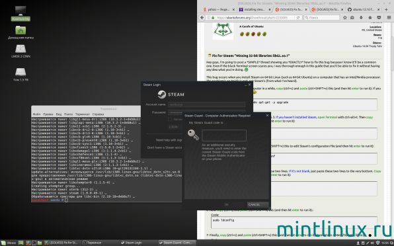The height and width of the screenshot is (246, 394).
Task: Close the 'installing stea...' tab
Action: tap(270, 9)
